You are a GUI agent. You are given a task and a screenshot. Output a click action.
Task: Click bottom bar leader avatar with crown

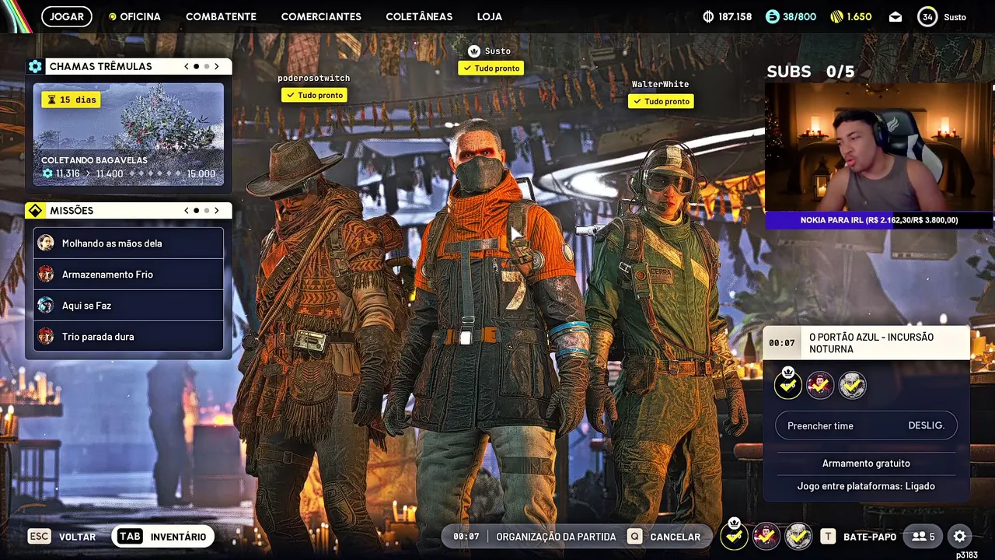click(x=735, y=535)
